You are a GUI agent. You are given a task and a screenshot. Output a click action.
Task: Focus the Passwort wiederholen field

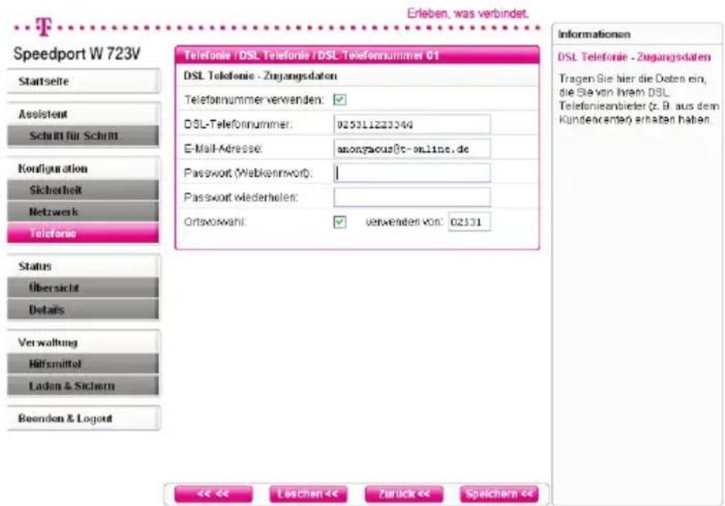tap(412, 198)
